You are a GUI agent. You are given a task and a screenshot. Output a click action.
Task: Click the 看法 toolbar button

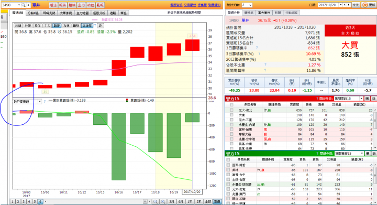[x=53, y=5]
